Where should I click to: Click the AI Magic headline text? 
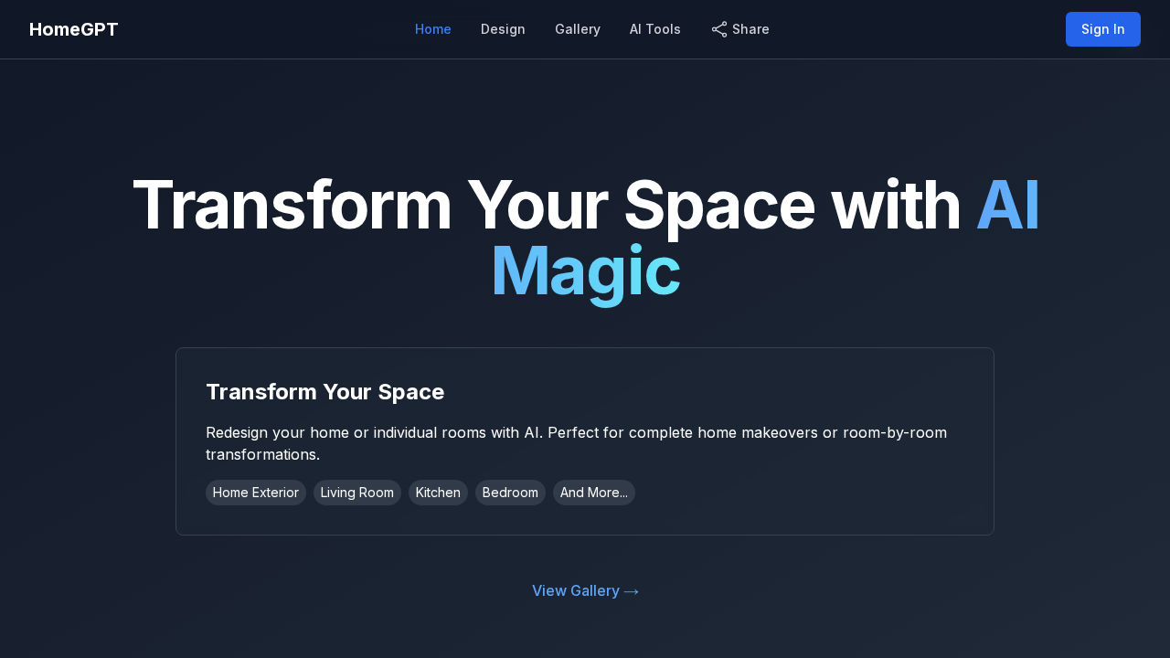point(585,271)
